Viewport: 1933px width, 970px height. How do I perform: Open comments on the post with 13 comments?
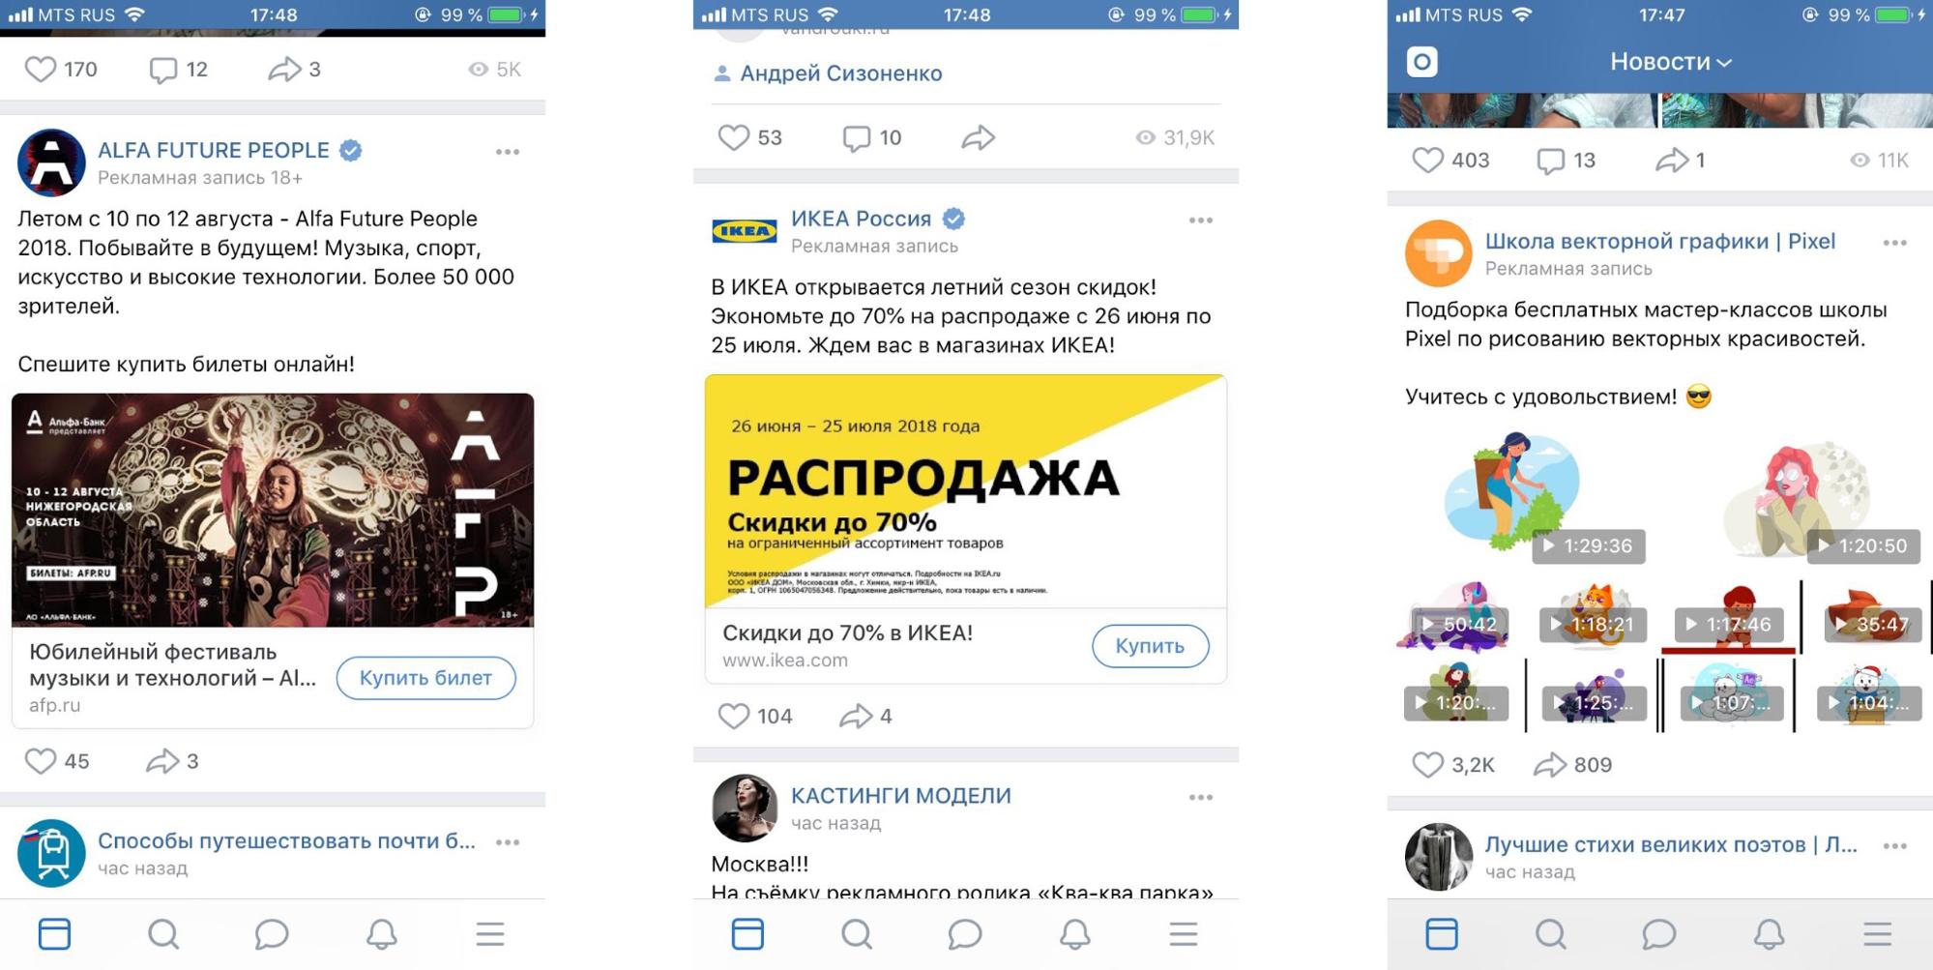[1550, 161]
